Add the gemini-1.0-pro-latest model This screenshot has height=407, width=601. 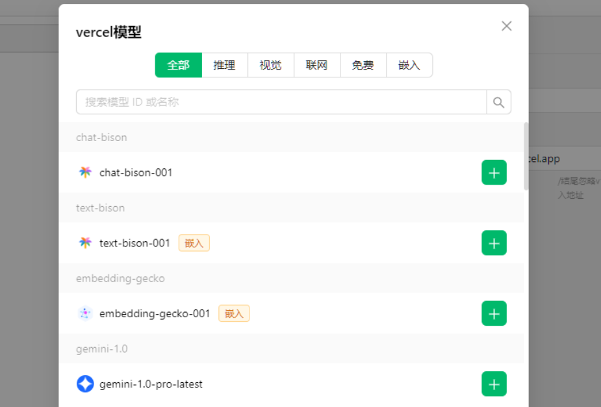point(494,384)
